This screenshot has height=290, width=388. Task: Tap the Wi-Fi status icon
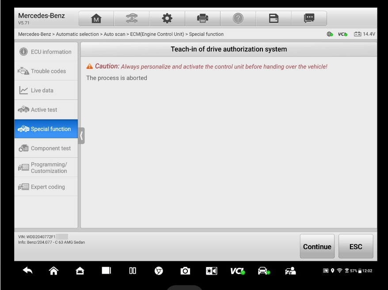(339, 271)
